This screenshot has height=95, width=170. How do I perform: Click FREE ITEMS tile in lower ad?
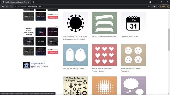click(41, 32)
